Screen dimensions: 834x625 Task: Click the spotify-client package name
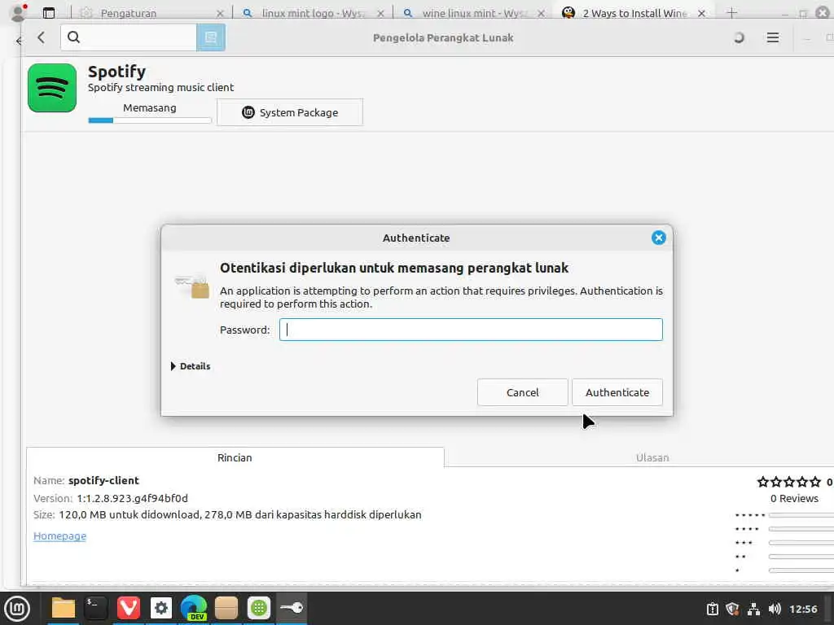click(x=103, y=480)
